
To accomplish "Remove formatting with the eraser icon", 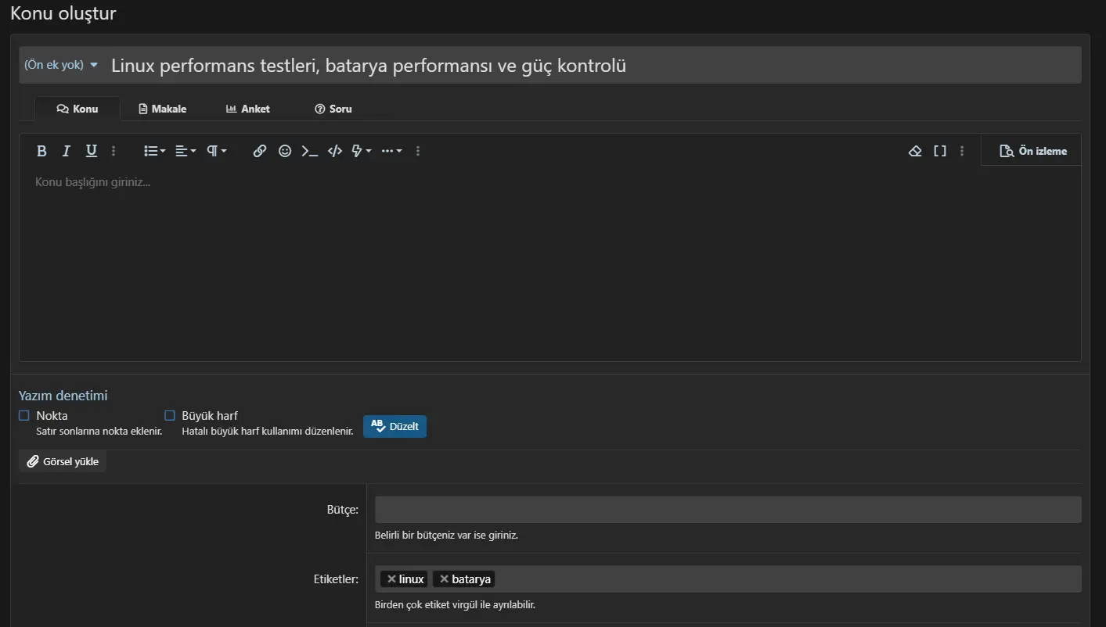I will 915,151.
